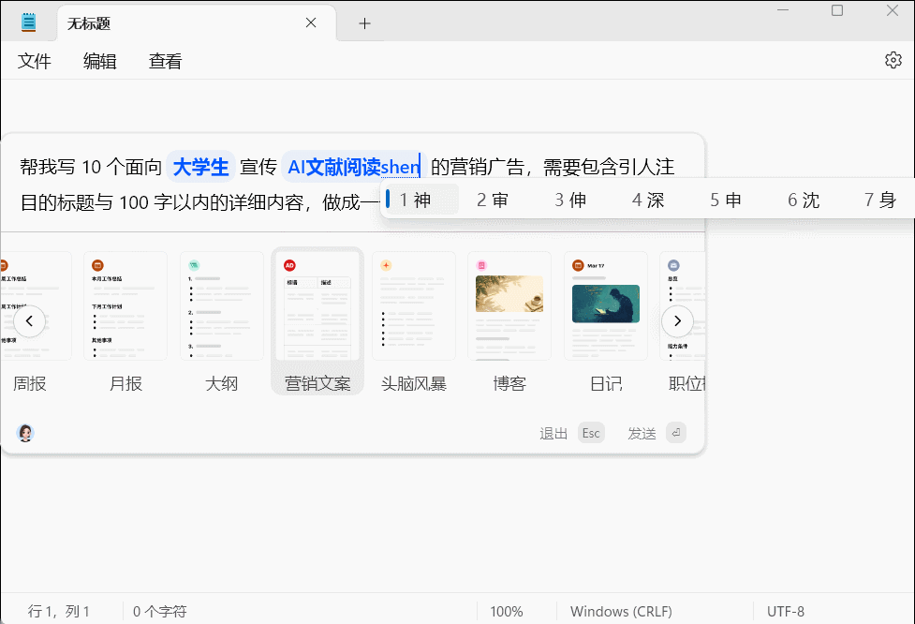
Task: Open a new tab with the plus button
Action: [364, 22]
